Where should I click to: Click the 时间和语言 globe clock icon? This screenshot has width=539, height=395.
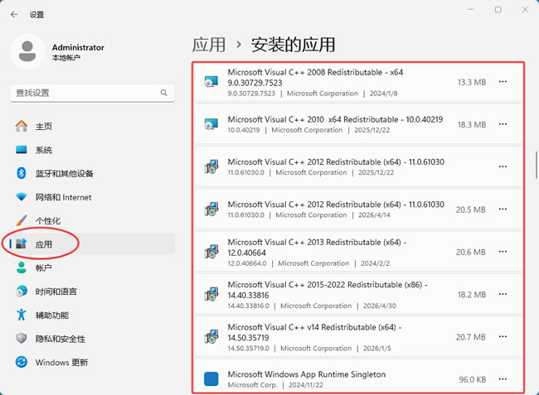pyautogui.click(x=22, y=291)
